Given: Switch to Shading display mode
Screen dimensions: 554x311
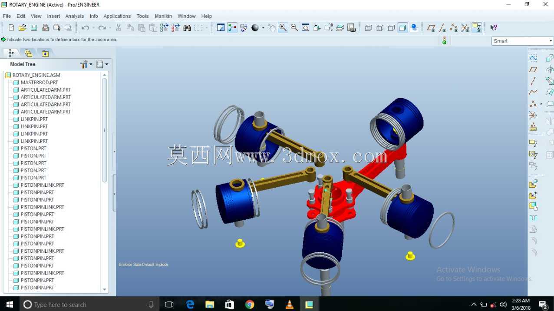Looking at the screenshot, I should (402, 28).
